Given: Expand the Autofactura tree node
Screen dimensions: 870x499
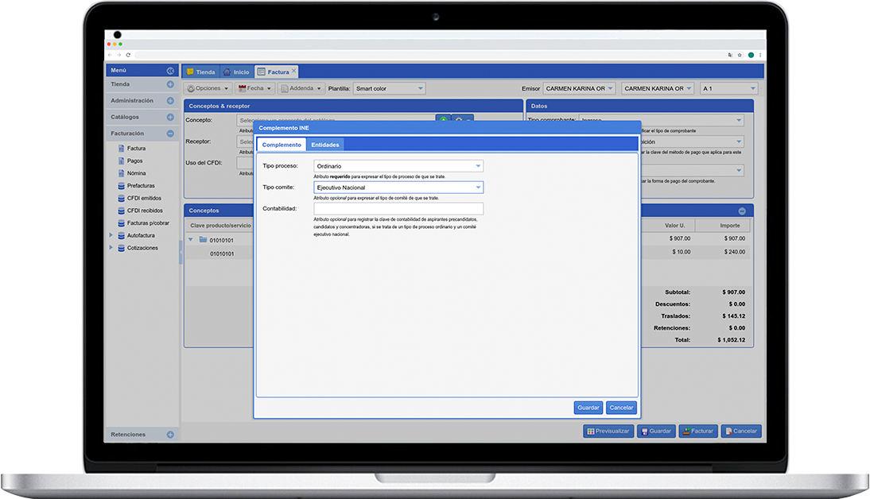Looking at the screenshot, I should click(x=111, y=235).
